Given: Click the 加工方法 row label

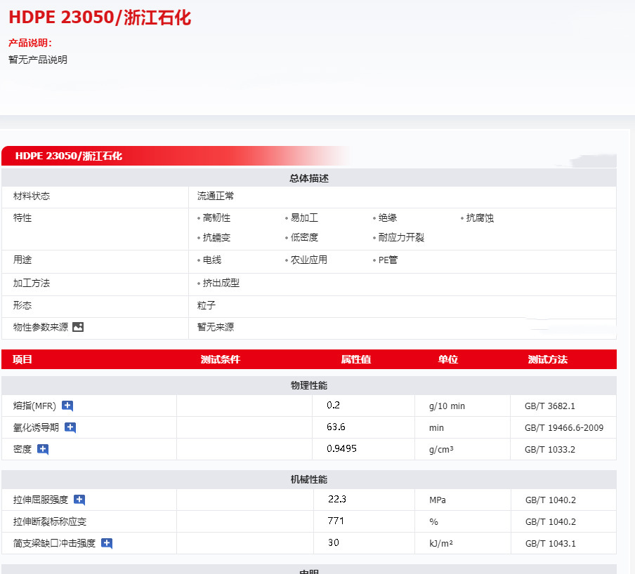Looking at the screenshot, I should coord(32,283).
